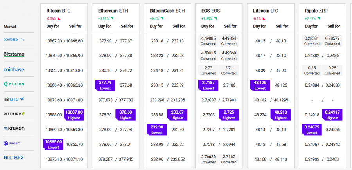
Task: Open the Coinbase Pro market logo
Action: tap(14, 39)
